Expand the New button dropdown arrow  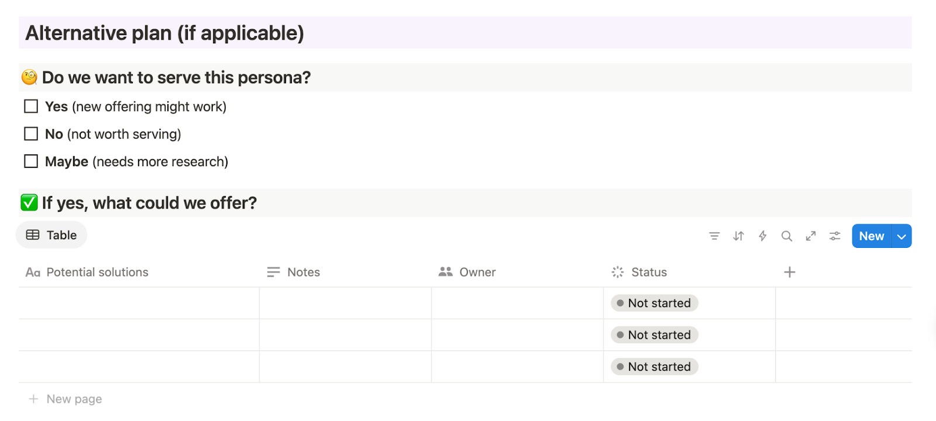click(901, 236)
